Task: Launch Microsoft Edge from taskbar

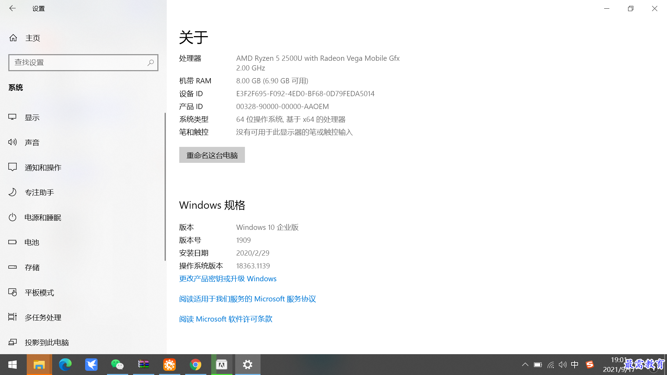Action: pyautogui.click(x=65, y=365)
